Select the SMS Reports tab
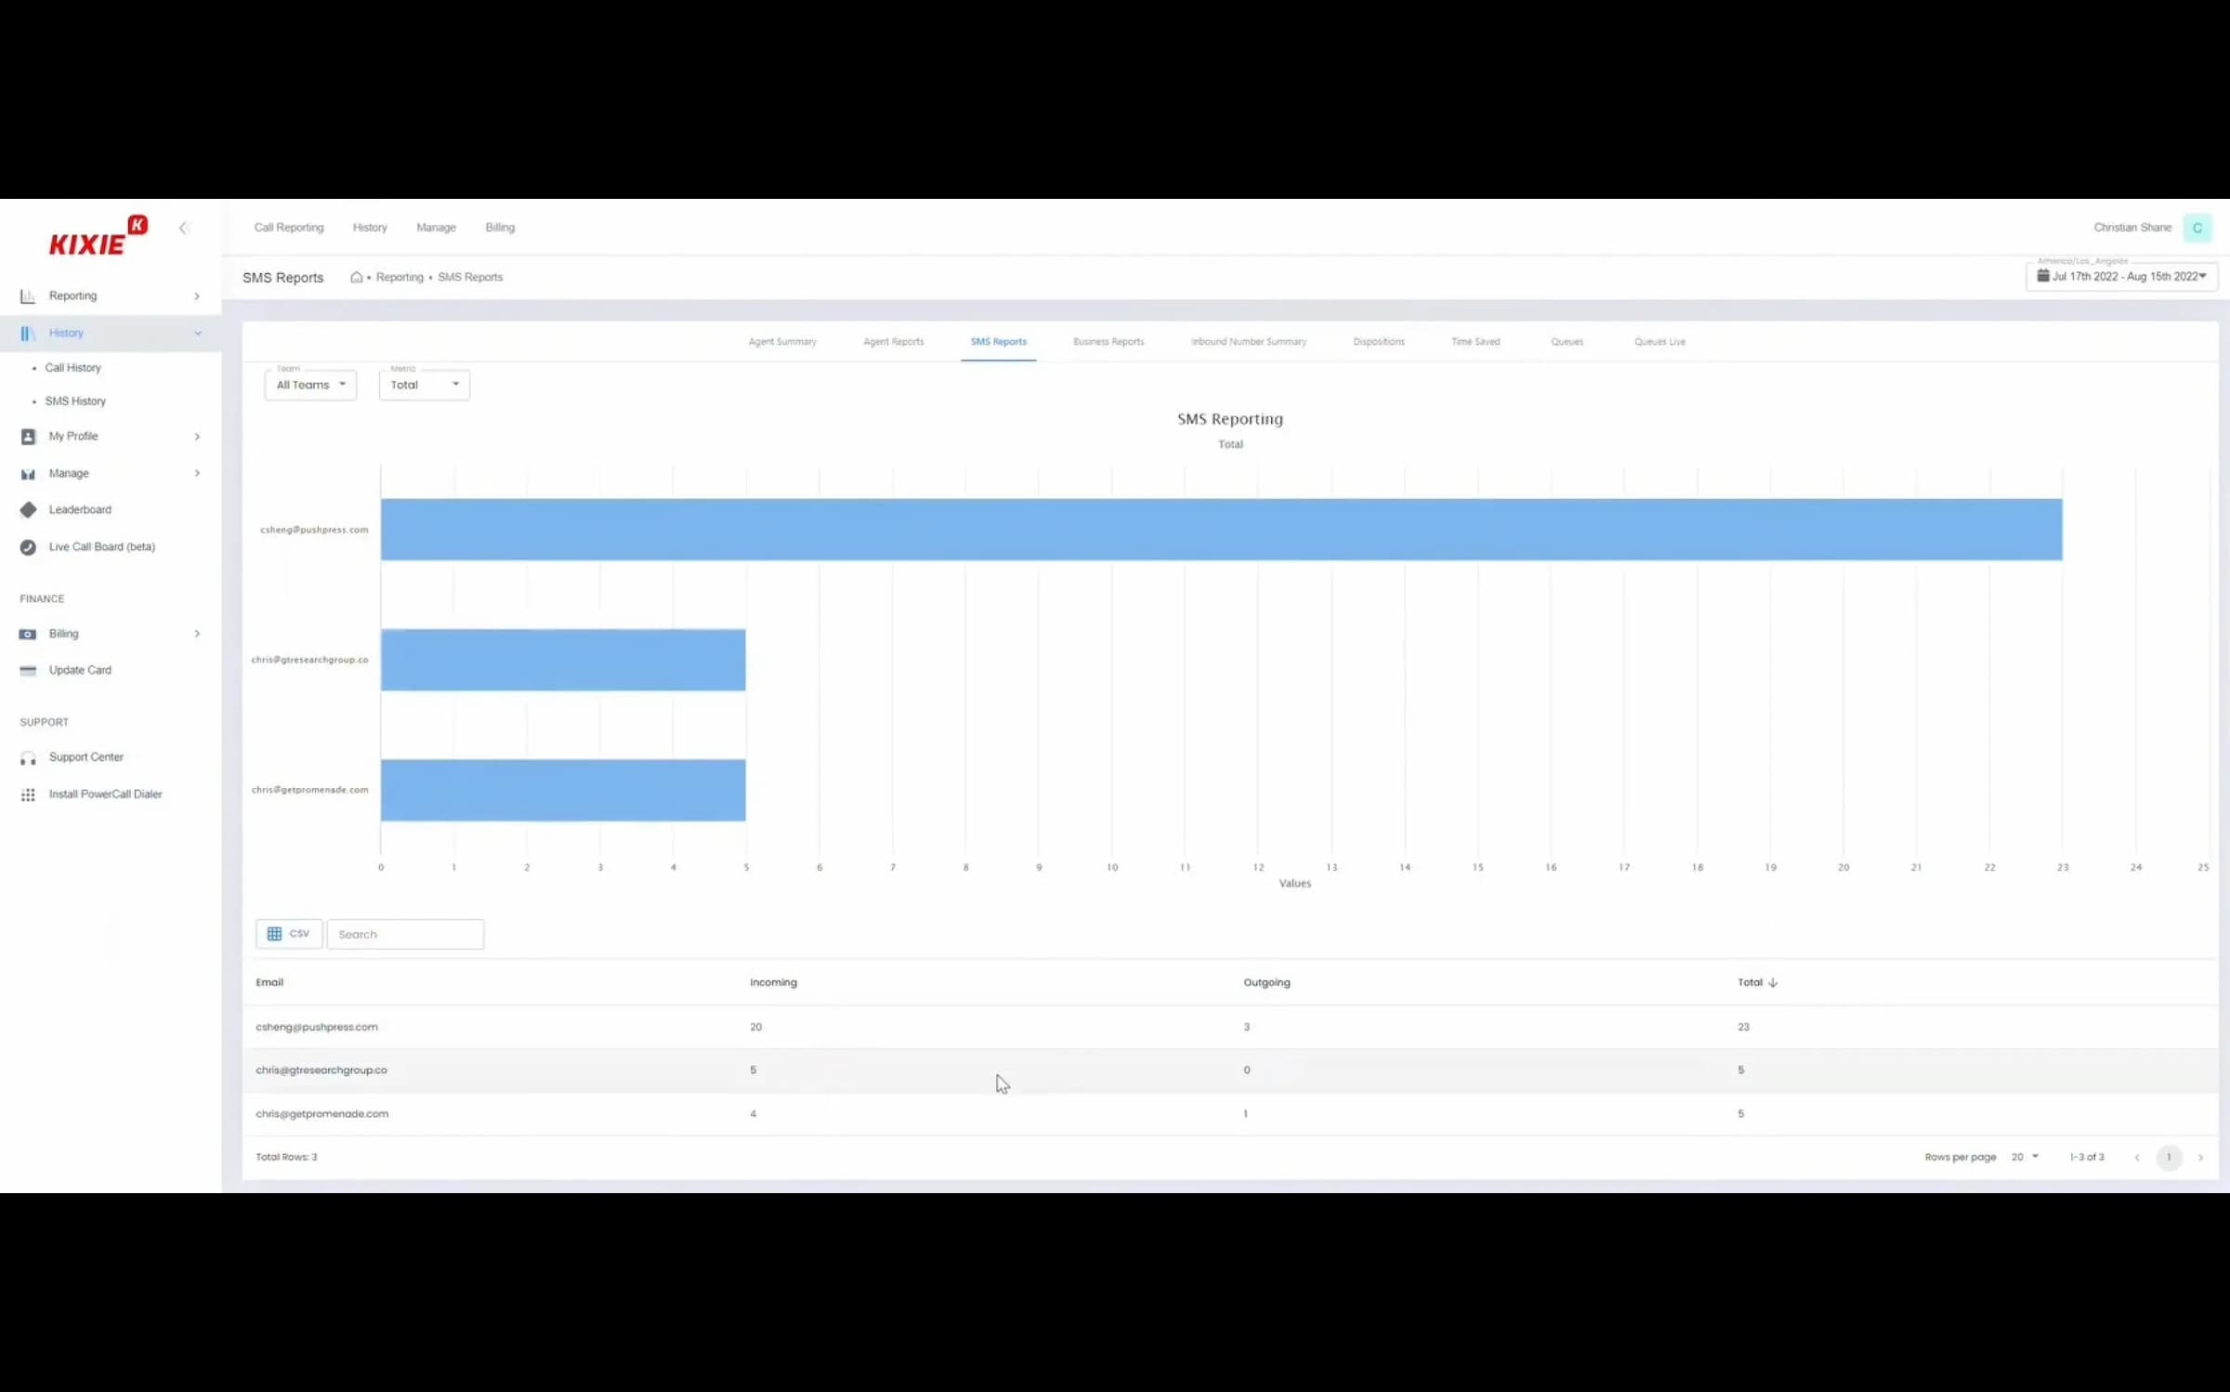The image size is (2230, 1392). [x=999, y=342]
